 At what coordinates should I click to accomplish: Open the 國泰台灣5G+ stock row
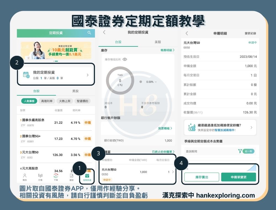[x=56, y=139]
